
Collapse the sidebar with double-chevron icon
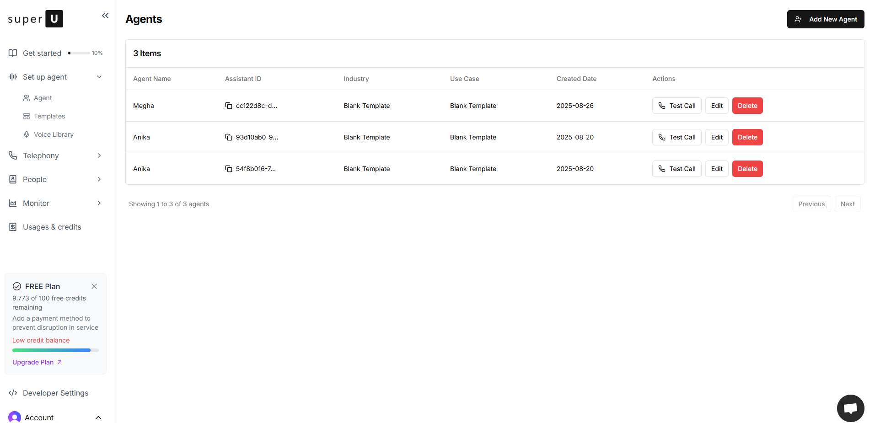pyautogui.click(x=105, y=16)
